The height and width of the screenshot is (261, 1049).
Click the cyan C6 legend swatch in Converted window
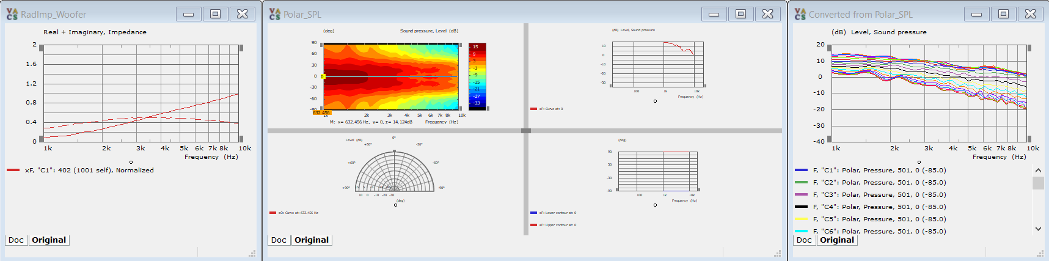pos(802,231)
